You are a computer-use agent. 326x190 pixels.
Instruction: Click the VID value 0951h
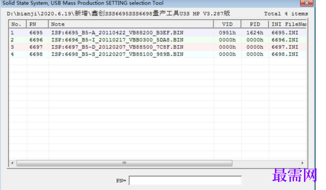227,33
